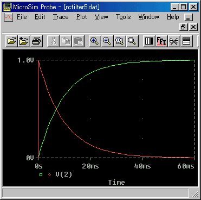Open the Trace menu

(61, 17)
